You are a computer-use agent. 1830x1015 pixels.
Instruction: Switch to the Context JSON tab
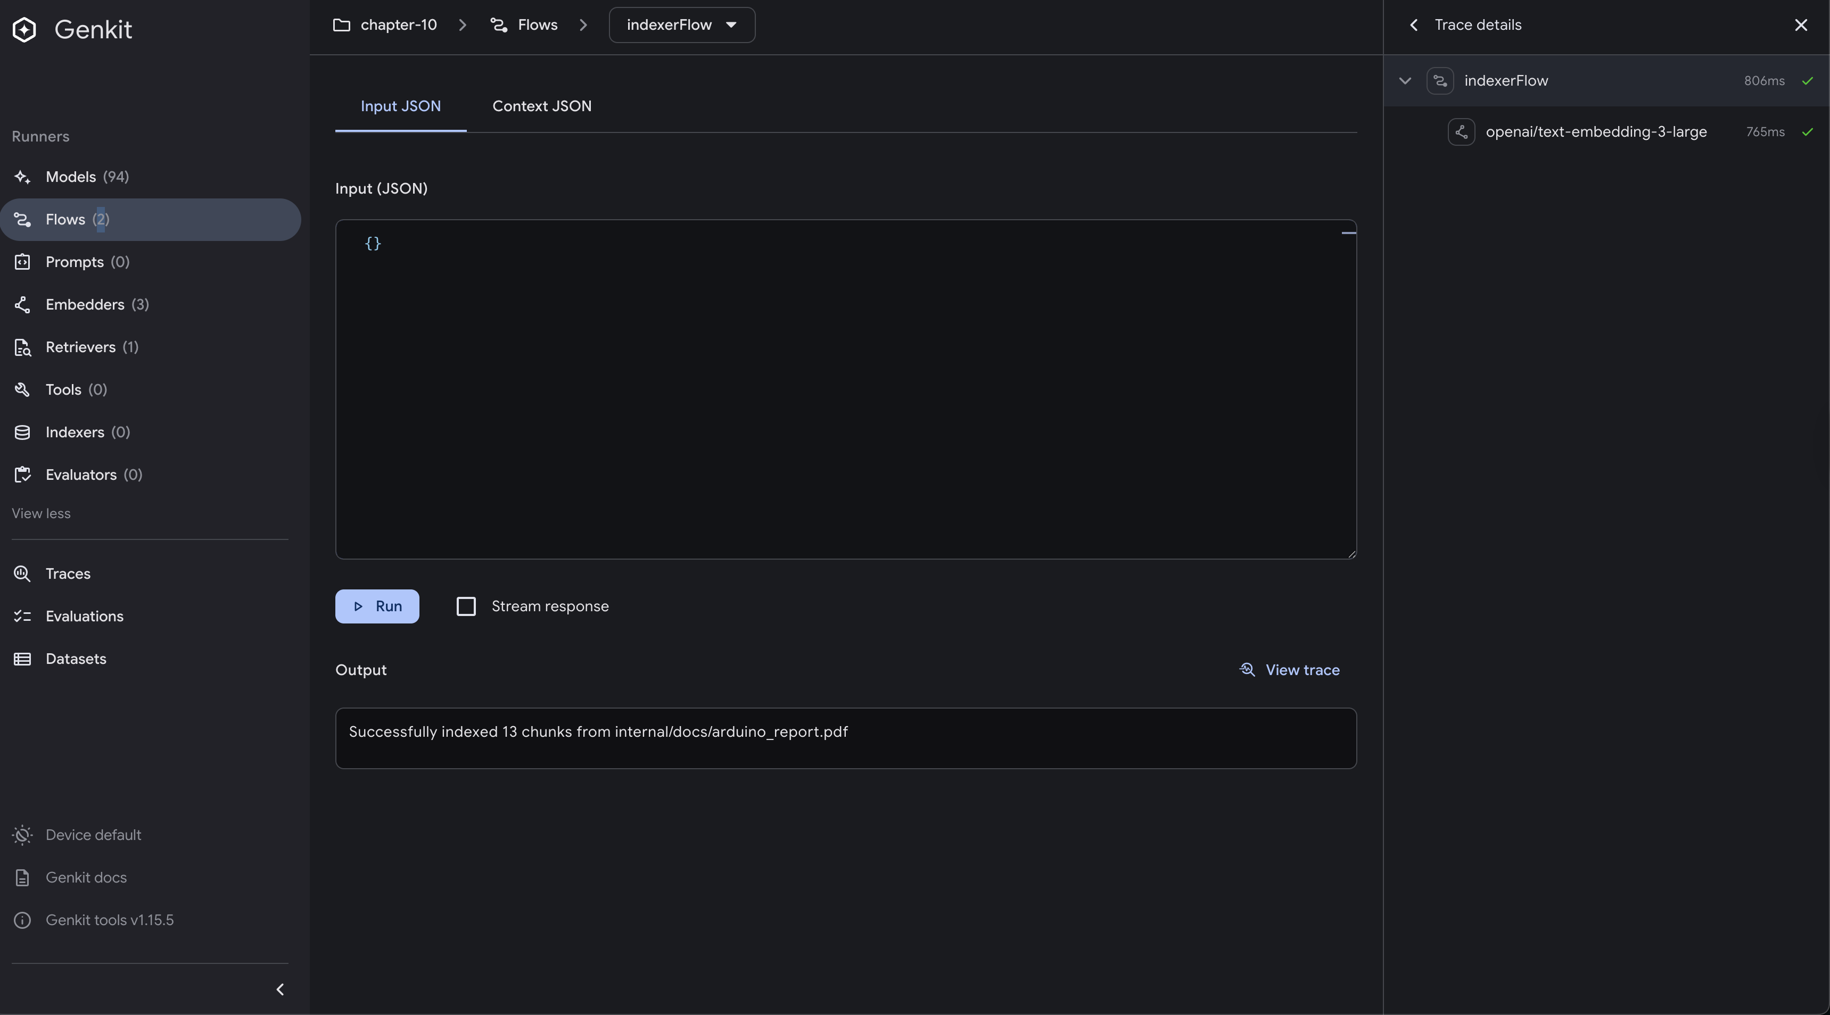pyautogui.click(x=542, y=106)
